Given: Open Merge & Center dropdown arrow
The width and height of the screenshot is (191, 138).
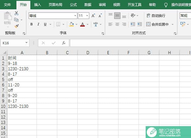Looking at the screenshot, I should click(173, 24).
